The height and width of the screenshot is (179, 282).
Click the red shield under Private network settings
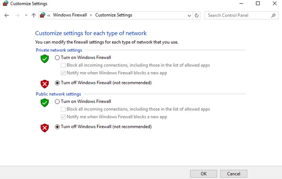coord(45,83)
